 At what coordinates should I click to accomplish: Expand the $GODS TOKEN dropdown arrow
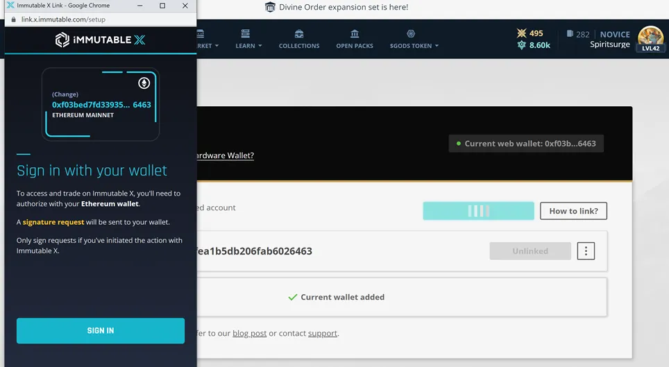click(x=437, y=46)
